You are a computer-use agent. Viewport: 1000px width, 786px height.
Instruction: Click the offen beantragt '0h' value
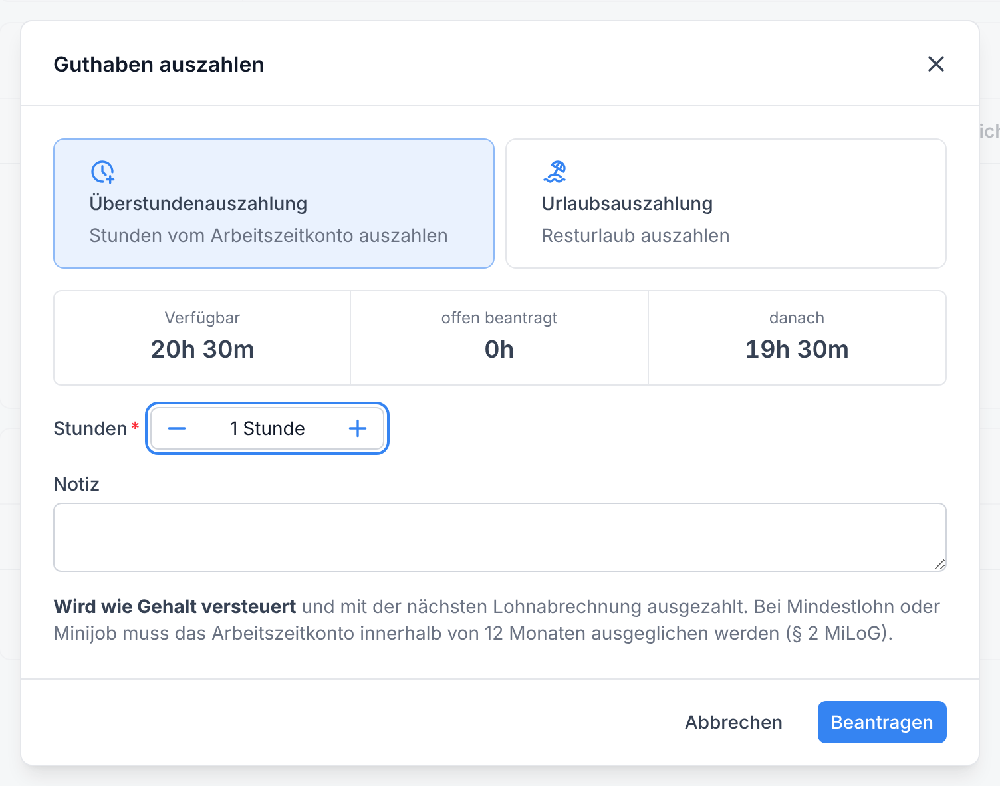(499, 349)
